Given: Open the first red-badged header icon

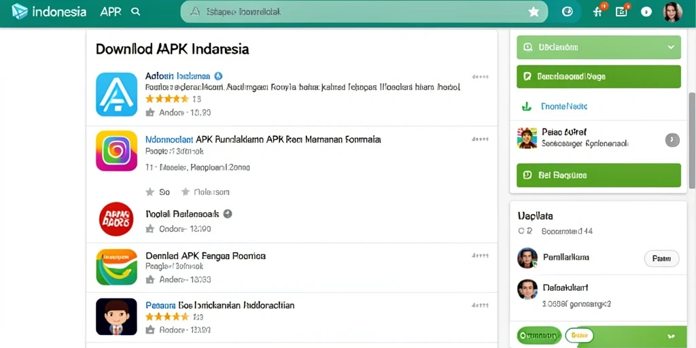Looking at the screenshot, I should click(598, 11).
